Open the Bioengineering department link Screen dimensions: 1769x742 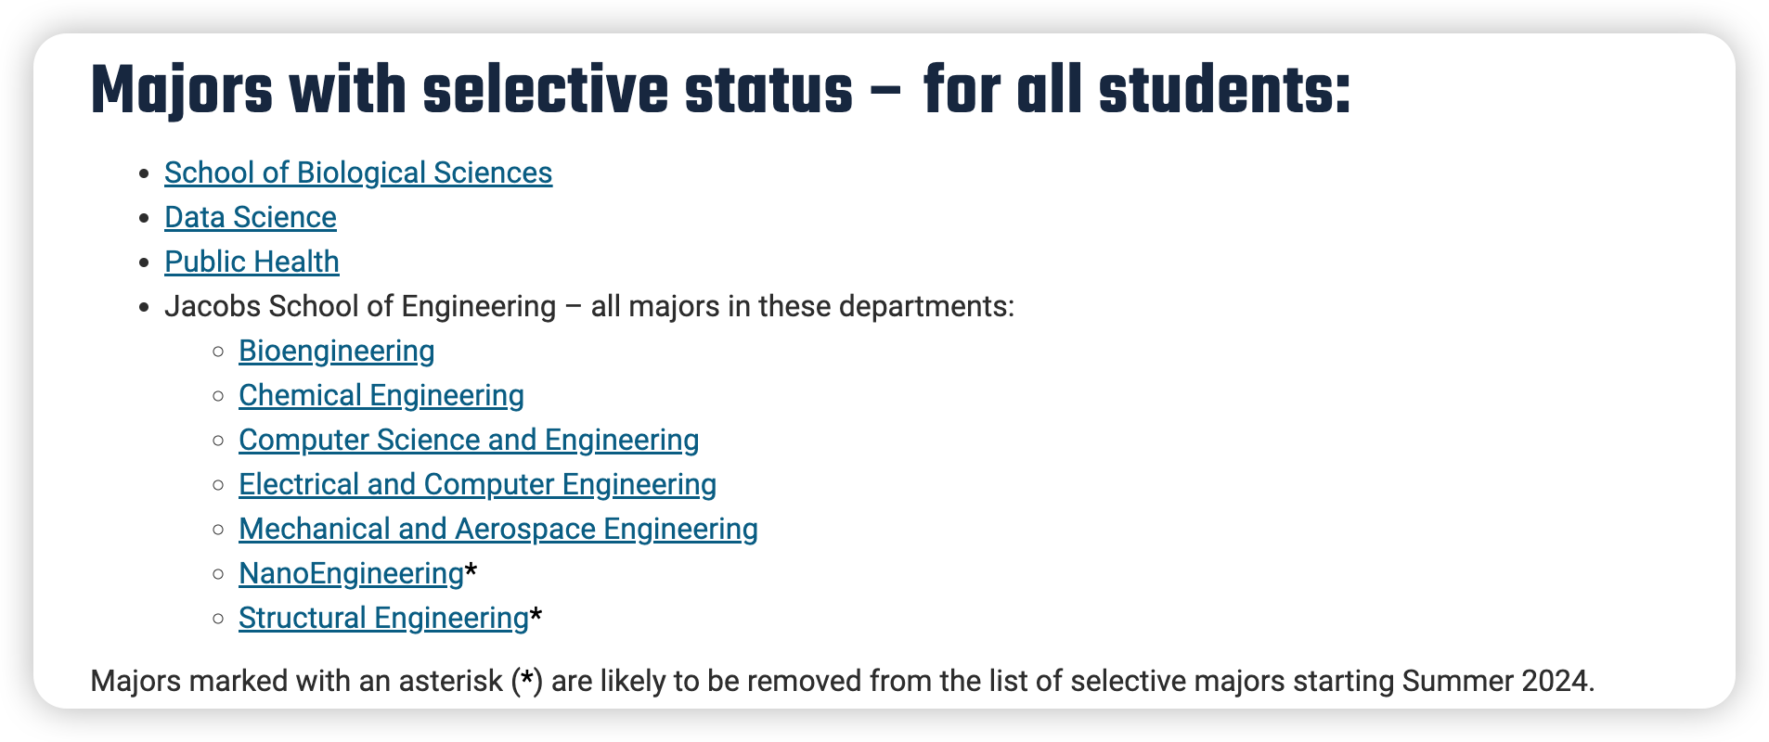(x=336, y=351)
